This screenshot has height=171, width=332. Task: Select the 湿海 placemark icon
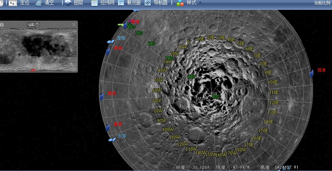[x=111, y=41]
